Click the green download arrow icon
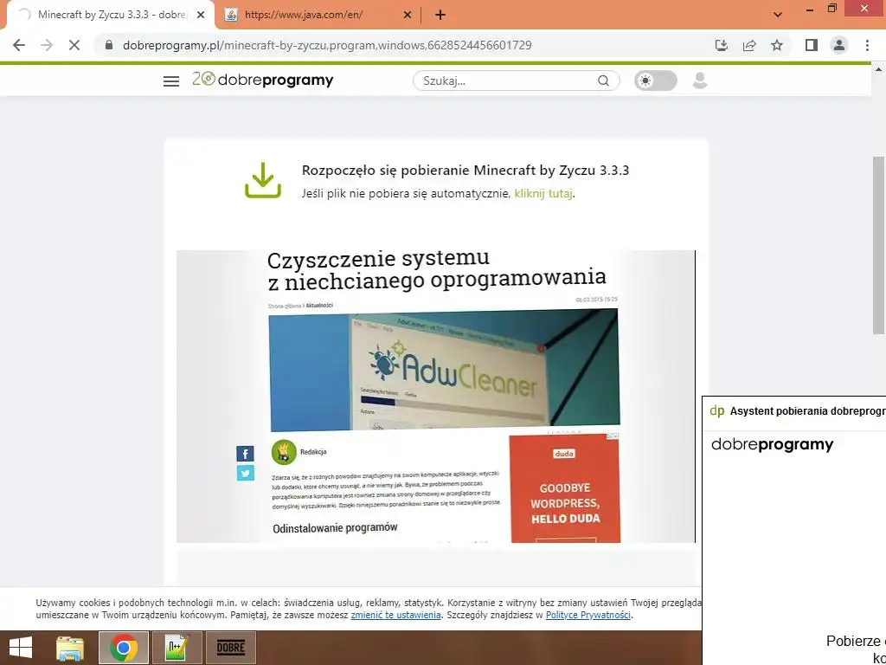 click(x=263, y=180)
